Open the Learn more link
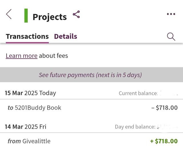This screenshot has height=154, width=183. tap(21, 56)
